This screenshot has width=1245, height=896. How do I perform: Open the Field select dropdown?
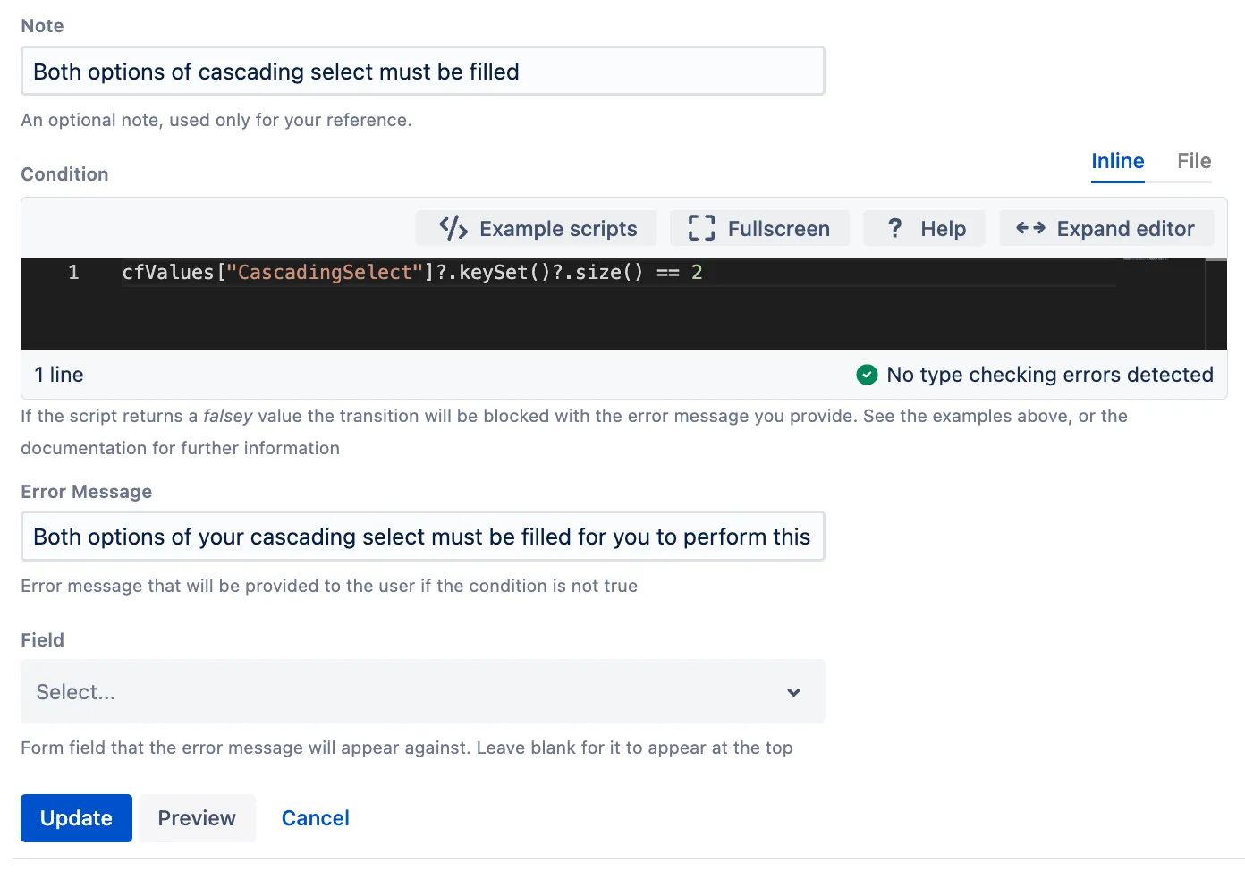423,691
